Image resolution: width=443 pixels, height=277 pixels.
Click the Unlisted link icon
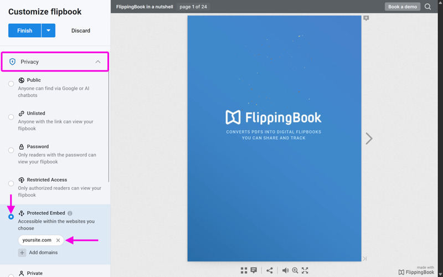(x=21, y=114)
